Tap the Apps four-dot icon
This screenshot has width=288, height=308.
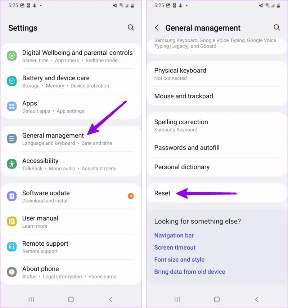point(12,107)
